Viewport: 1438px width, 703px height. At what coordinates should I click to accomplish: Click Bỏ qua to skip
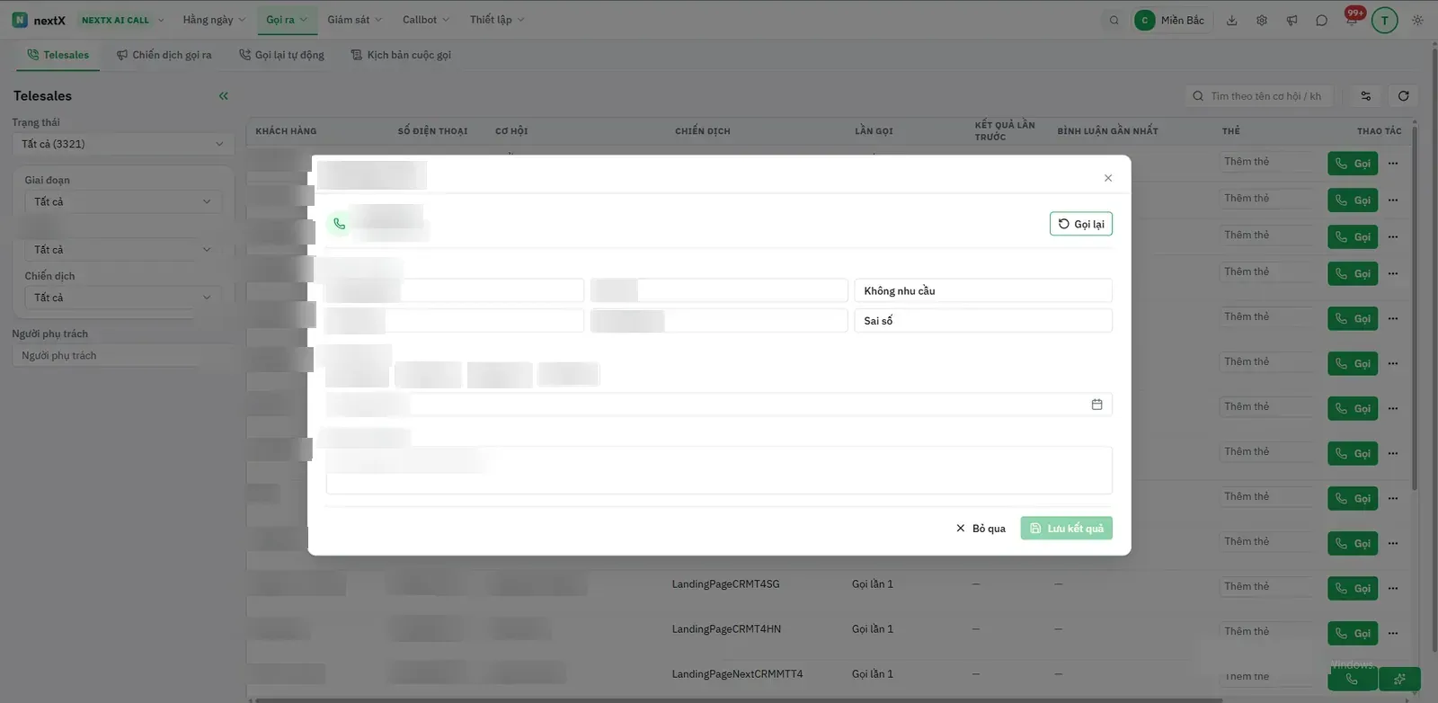981,529
